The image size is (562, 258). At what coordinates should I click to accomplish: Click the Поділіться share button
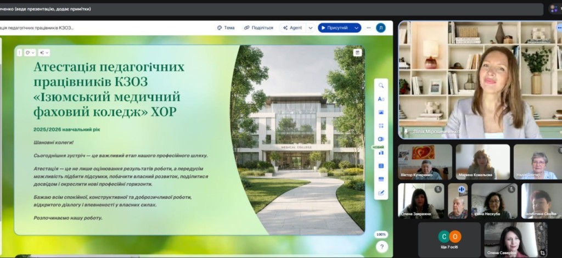coord(258,28)
